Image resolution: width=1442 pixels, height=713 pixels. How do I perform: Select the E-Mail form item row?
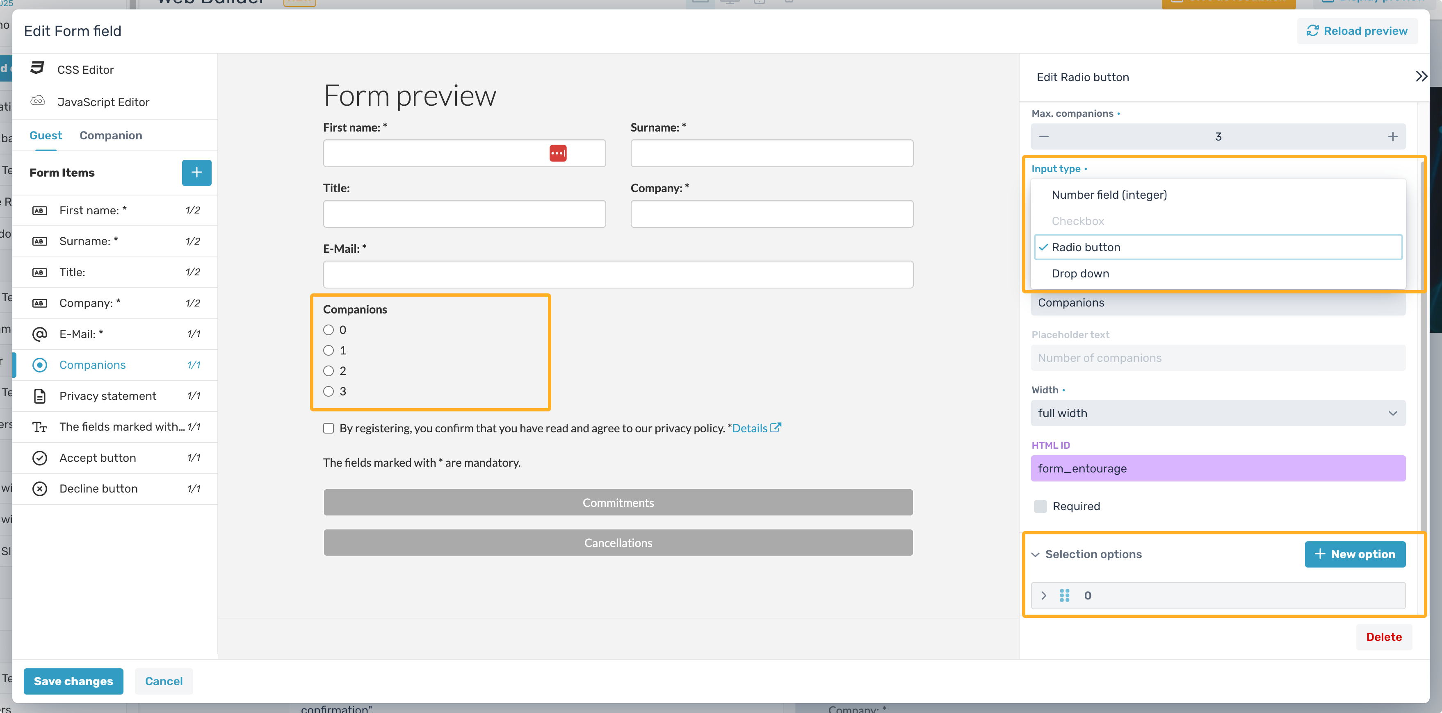115,334
